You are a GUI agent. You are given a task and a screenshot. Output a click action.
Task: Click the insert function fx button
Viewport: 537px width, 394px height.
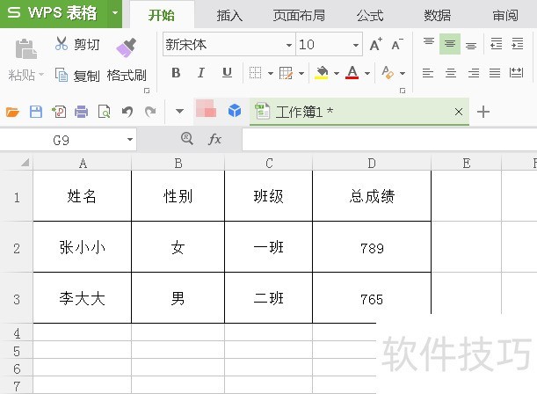pyautogui.click(x=214, y=139)
